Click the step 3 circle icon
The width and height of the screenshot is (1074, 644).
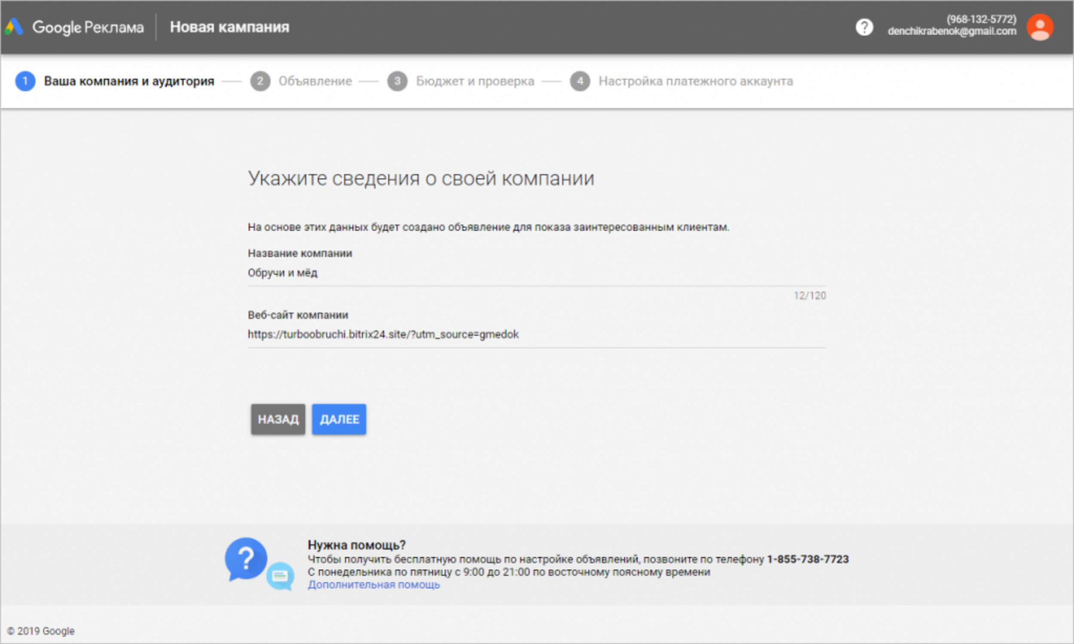[x=397, y=81]
